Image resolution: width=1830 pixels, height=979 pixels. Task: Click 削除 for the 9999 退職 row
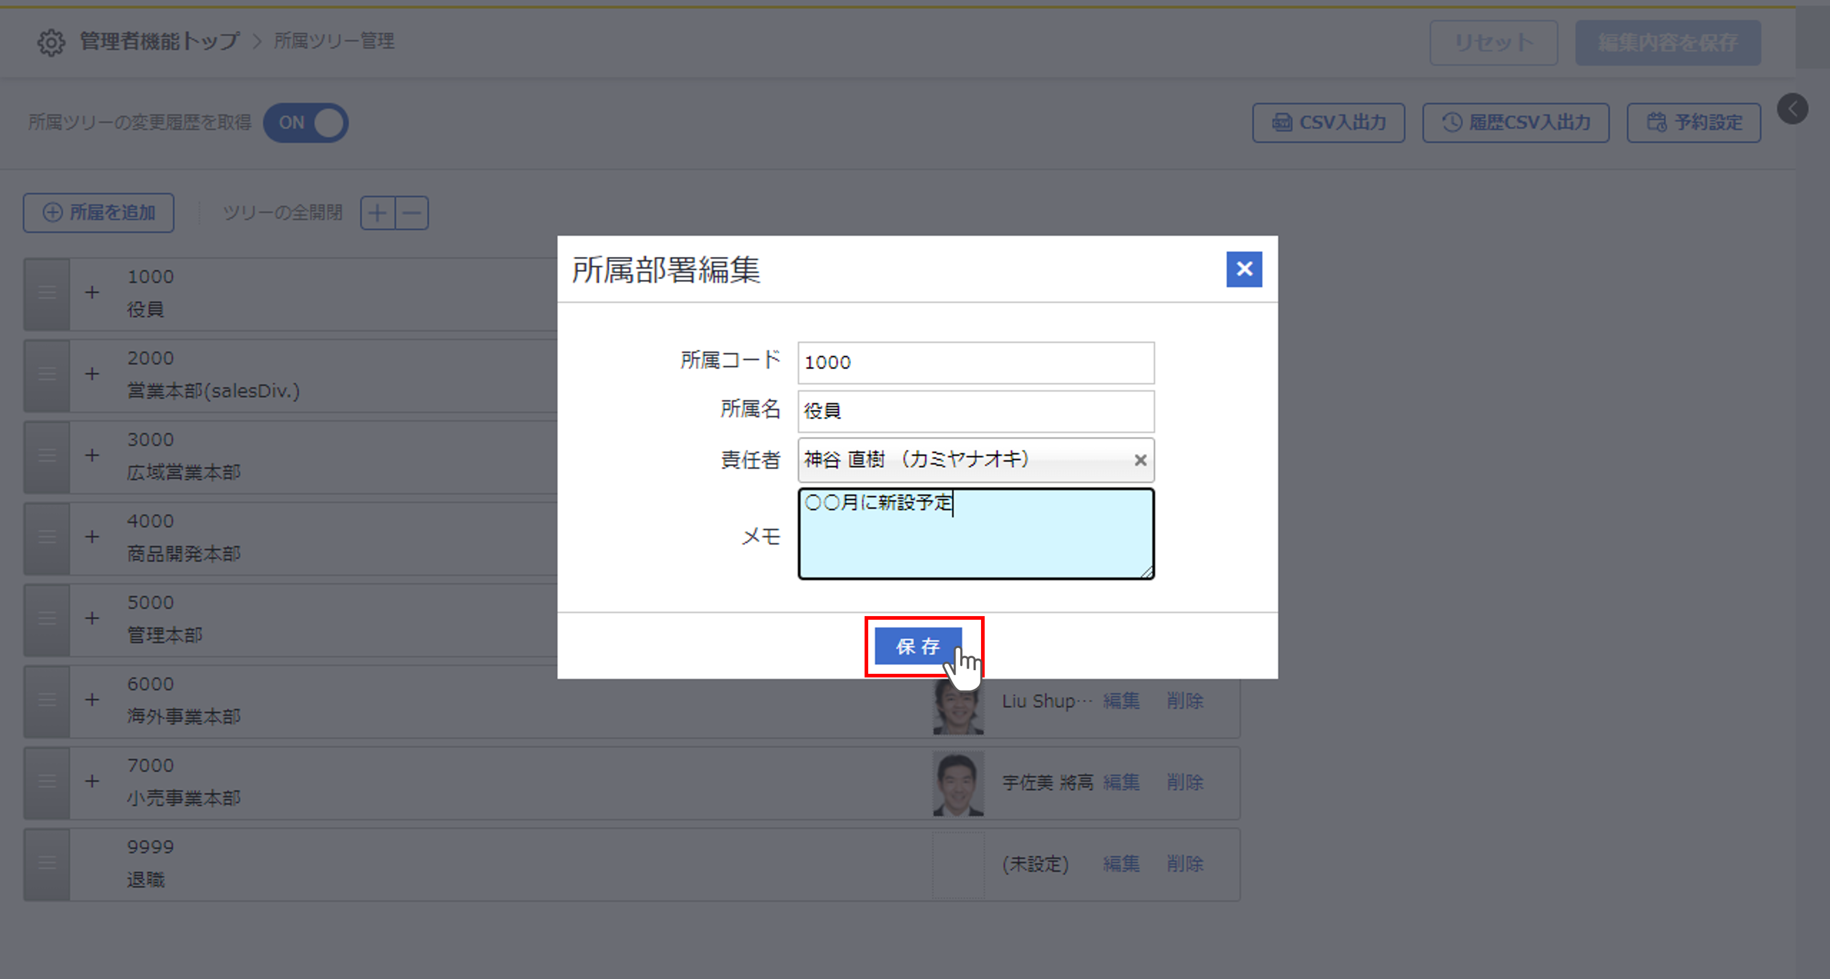pyautogui.click(x=1185, y=864)
